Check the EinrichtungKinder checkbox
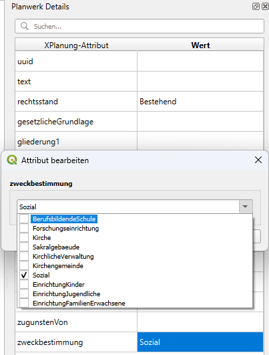269x355 pixels. [24, 284]
